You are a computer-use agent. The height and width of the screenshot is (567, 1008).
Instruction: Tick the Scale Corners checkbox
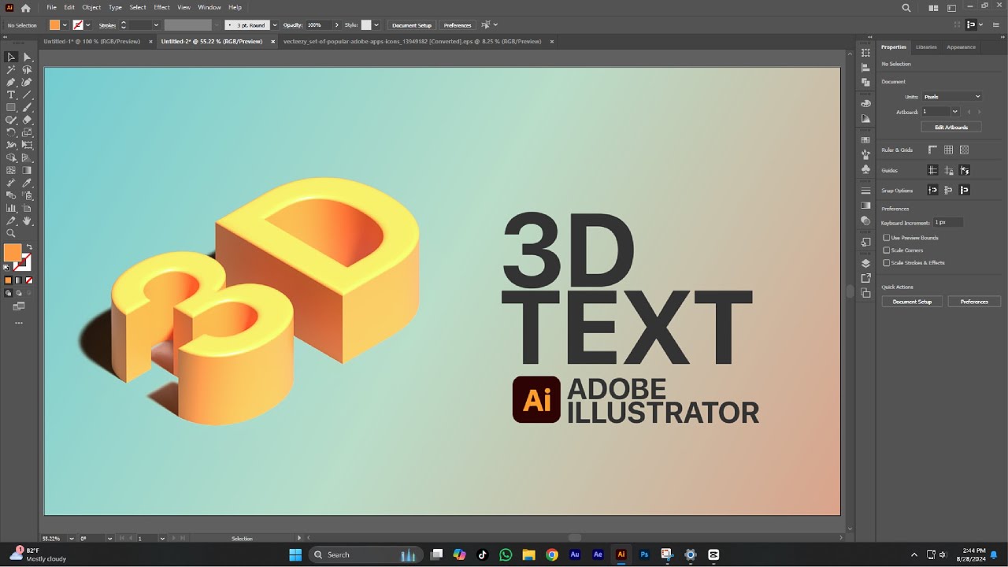pos(887,250)
